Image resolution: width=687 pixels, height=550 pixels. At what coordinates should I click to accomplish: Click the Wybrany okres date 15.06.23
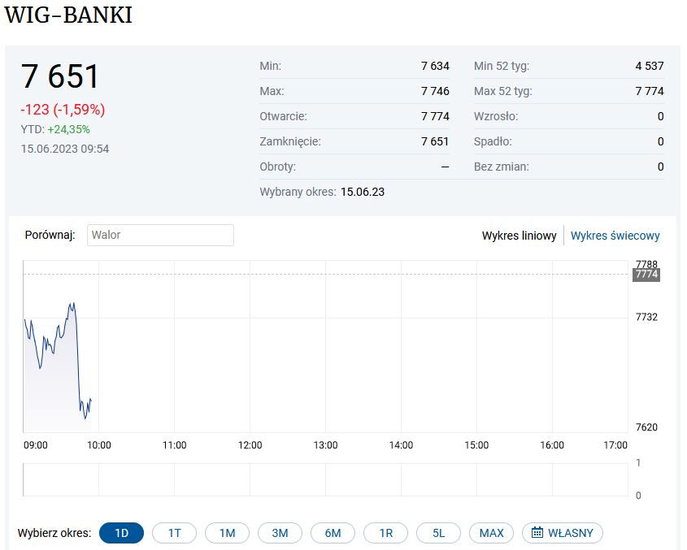pyautogui.click(x=363, y=192)
